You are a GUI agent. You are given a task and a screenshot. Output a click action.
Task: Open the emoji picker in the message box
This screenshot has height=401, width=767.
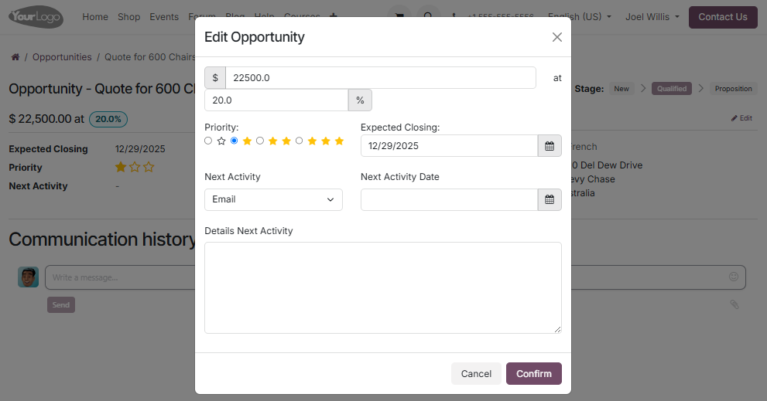point(734,277)
